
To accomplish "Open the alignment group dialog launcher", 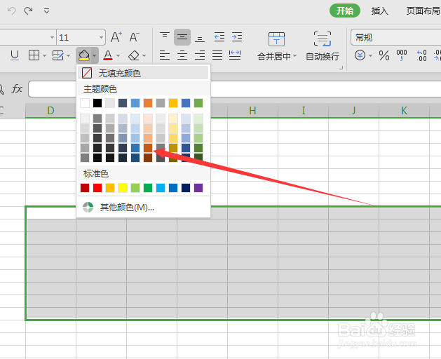I will (341, 67).
